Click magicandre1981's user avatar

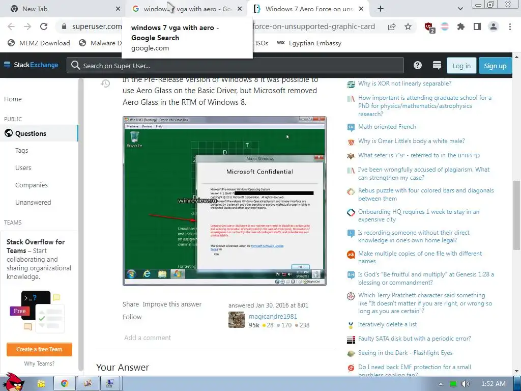(237, 320)
